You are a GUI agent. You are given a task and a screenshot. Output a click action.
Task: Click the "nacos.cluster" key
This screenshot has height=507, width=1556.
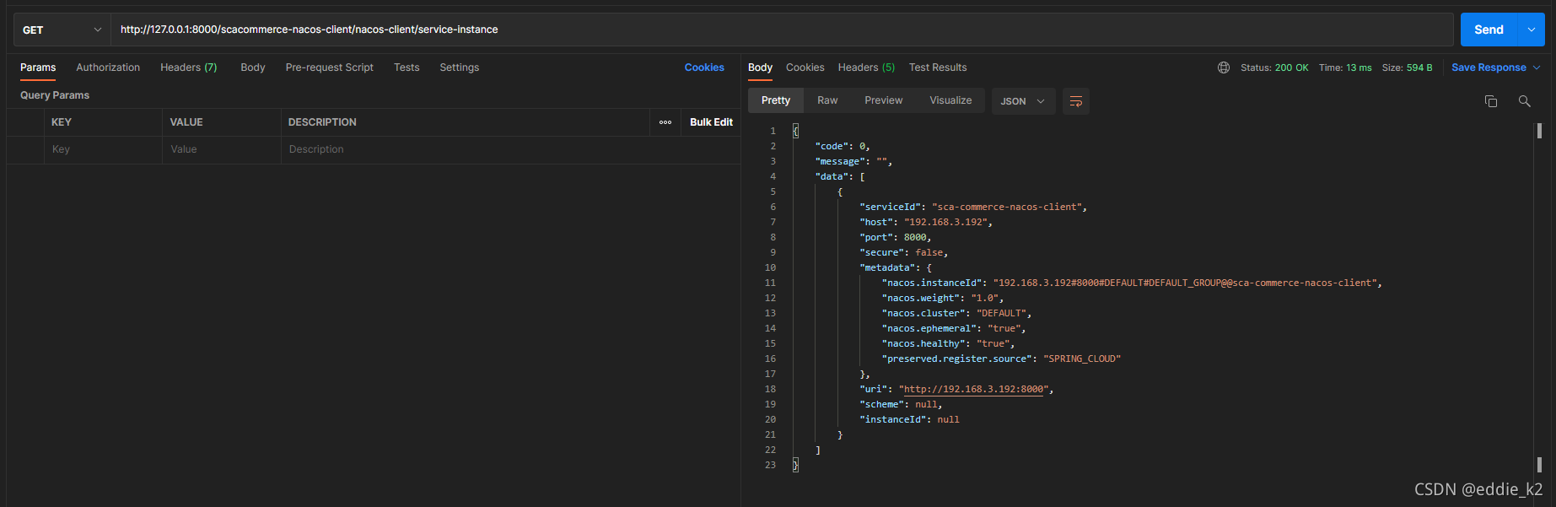pos(923,313)
